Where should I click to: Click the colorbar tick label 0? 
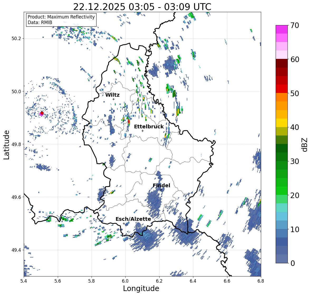click(x=293, y=263)
